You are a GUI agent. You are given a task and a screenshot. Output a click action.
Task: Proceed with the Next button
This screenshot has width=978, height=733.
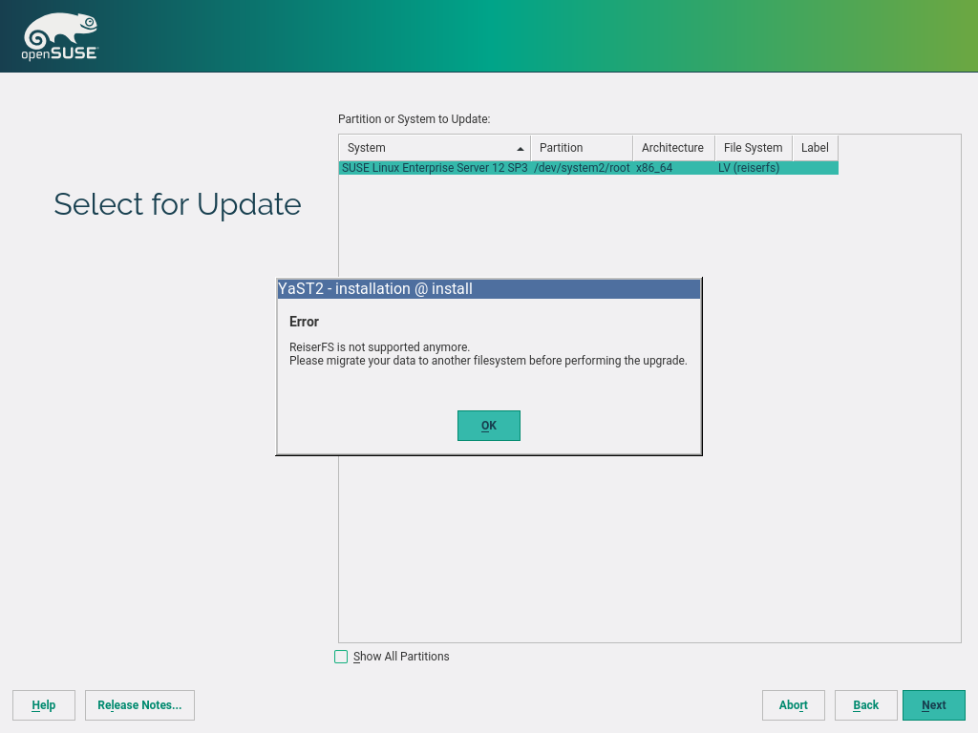[933, 705]
